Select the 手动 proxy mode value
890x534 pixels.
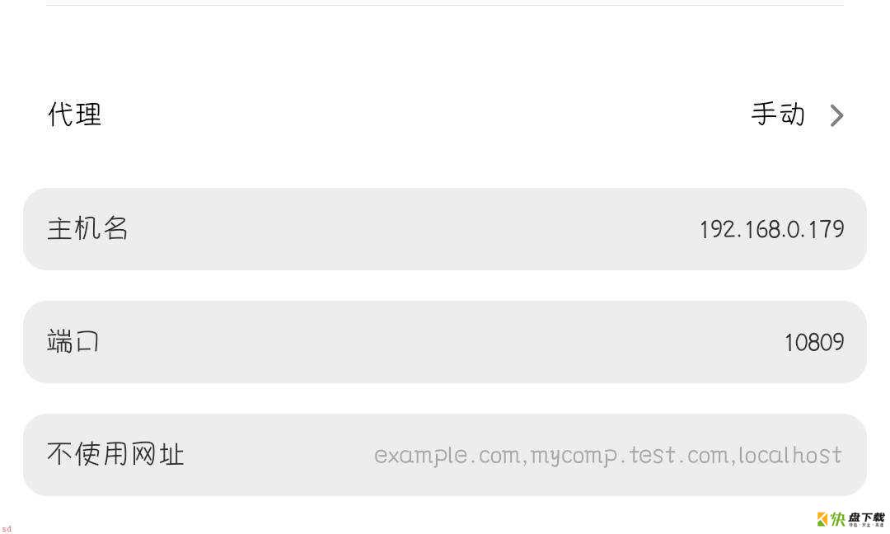pos(778,115)
